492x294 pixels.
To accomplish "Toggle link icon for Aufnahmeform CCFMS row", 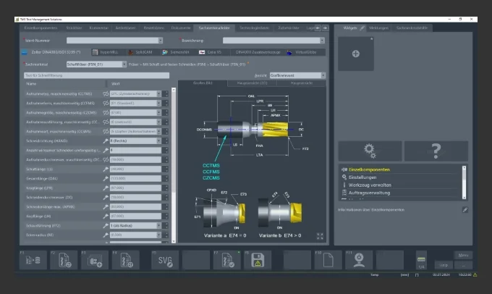I will (106, 103).
